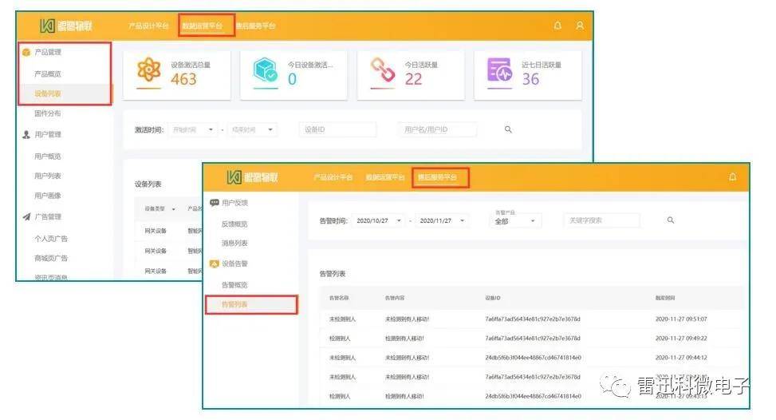The height and width of the screenshot is (420, 776).
Task: Click the 用户反馈 speech bubble icon
Action: pos(214,203)
